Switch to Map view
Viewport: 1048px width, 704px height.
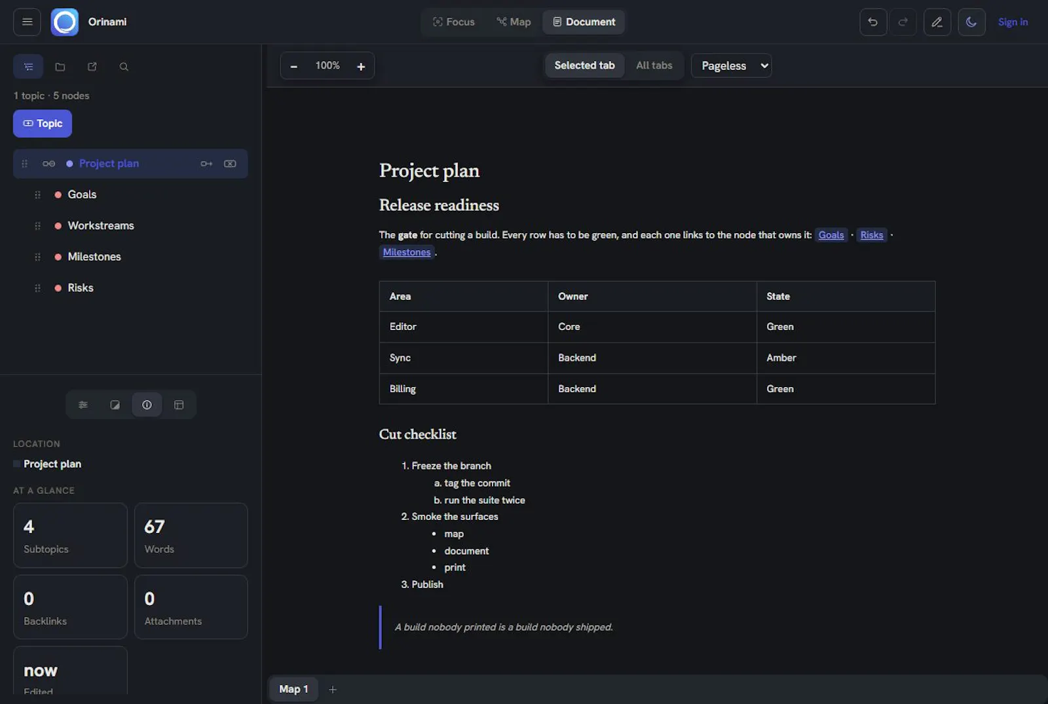(514, 22)
